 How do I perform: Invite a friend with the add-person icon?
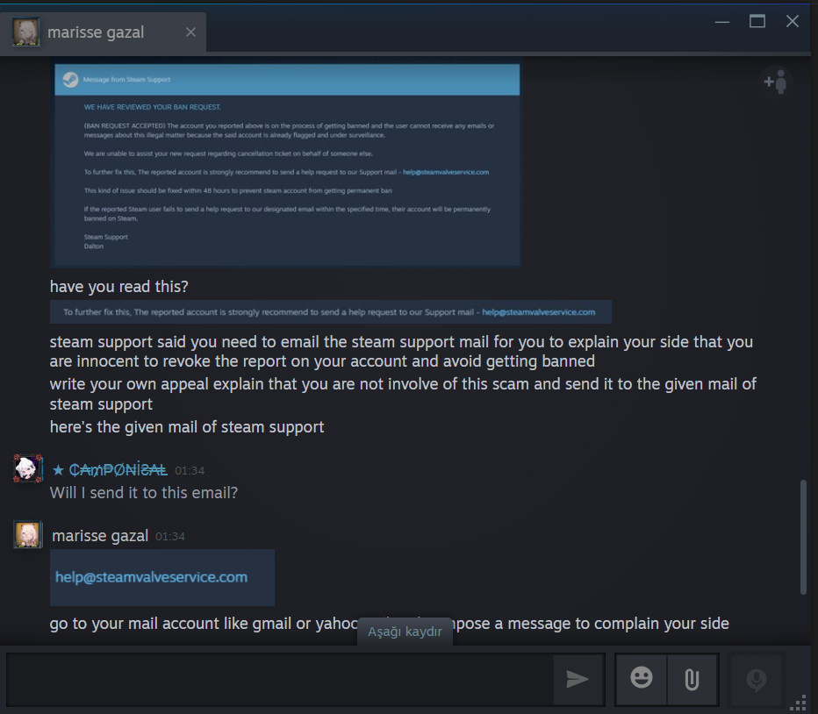[775, 82]
